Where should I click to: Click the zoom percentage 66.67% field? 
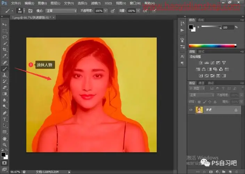(15, 172)
